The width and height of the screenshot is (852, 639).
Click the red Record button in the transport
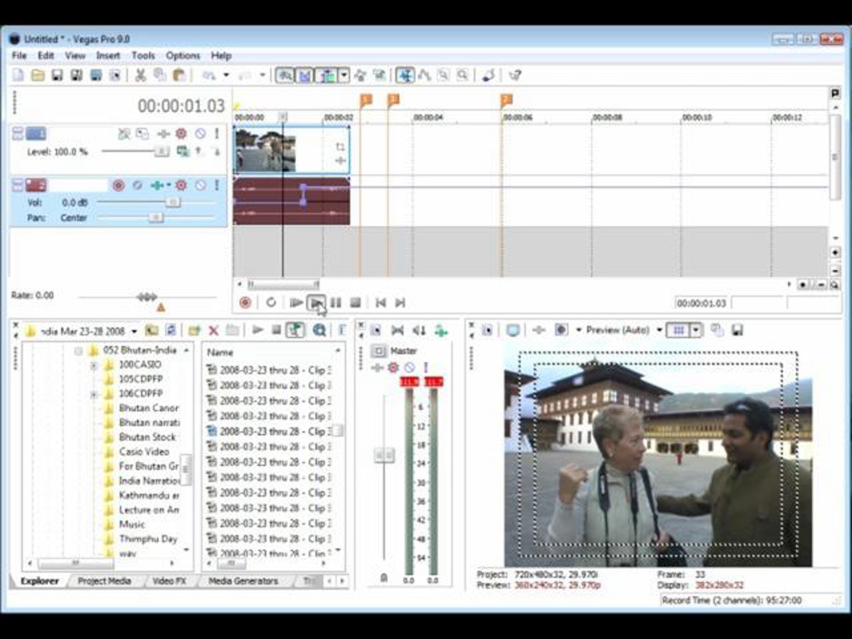[x=245, y=303]
